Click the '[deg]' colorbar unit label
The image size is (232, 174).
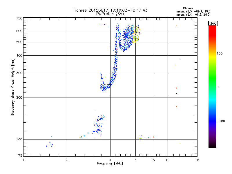point(213,23)
